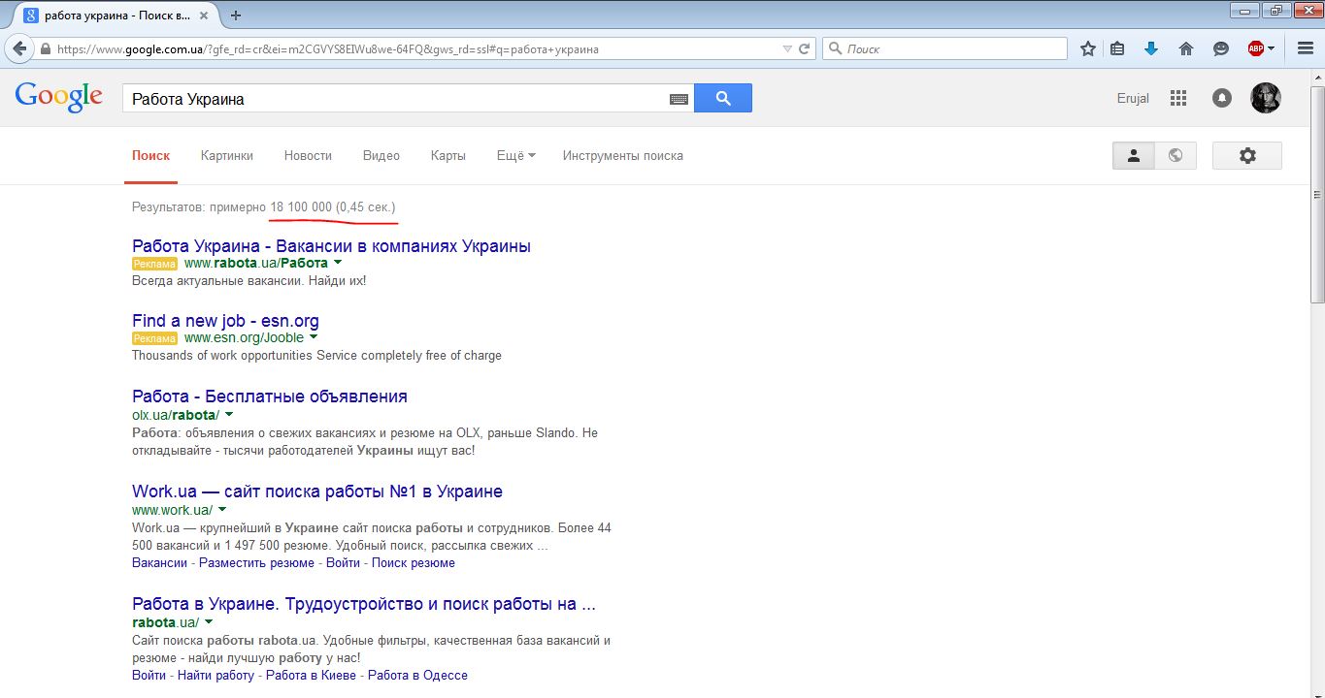This screenshot has width=1325, height=698.
Task: Expand the Ещё search menu
Action: coord(515,155)
